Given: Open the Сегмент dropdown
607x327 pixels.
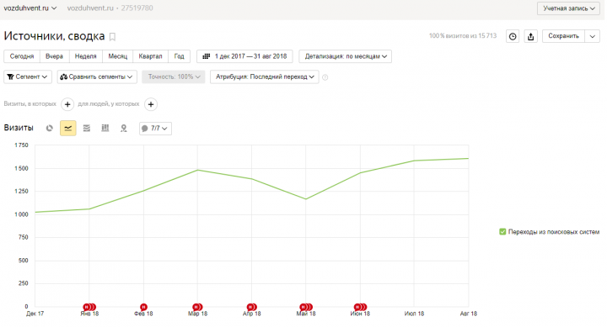Looking at the screenshot, I should tap(28, 76).
